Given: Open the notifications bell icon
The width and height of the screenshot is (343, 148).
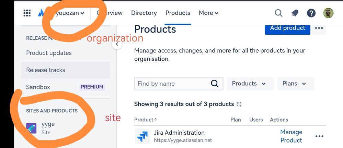Looking at the screenshot, I should 295,13.
